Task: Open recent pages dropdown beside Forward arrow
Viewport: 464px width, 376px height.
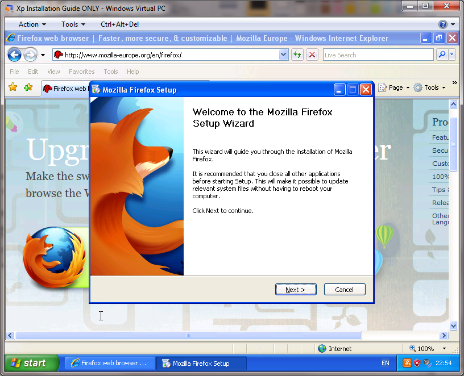Action: tap(43, 55)
